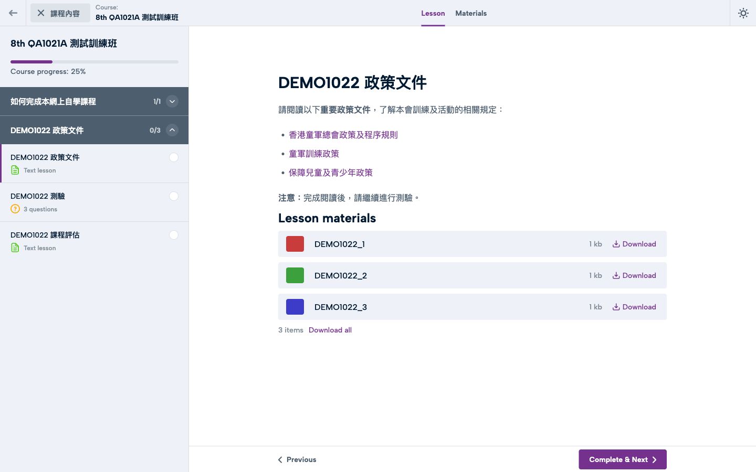This screenshot has height=472, width=756.
Task: Select the Lesson tab
Action: click(x=433, y=13)
